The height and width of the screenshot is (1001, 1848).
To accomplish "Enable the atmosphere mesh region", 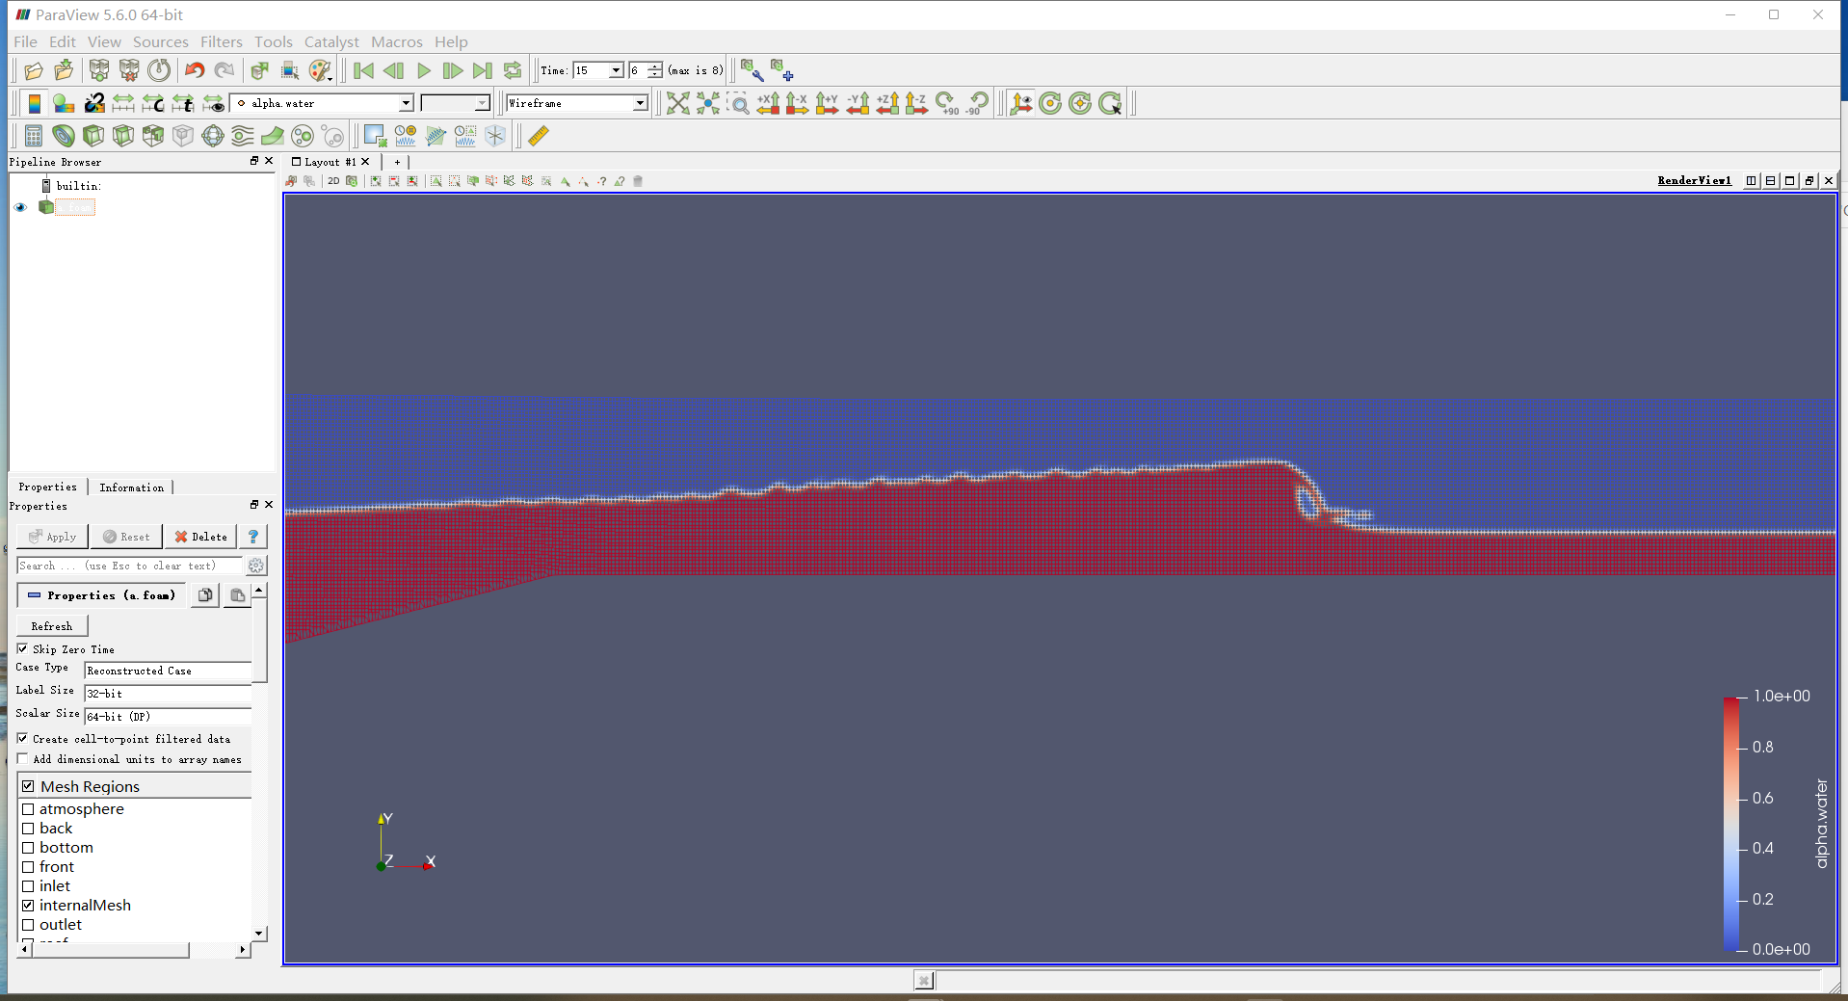I will (28, 809).
